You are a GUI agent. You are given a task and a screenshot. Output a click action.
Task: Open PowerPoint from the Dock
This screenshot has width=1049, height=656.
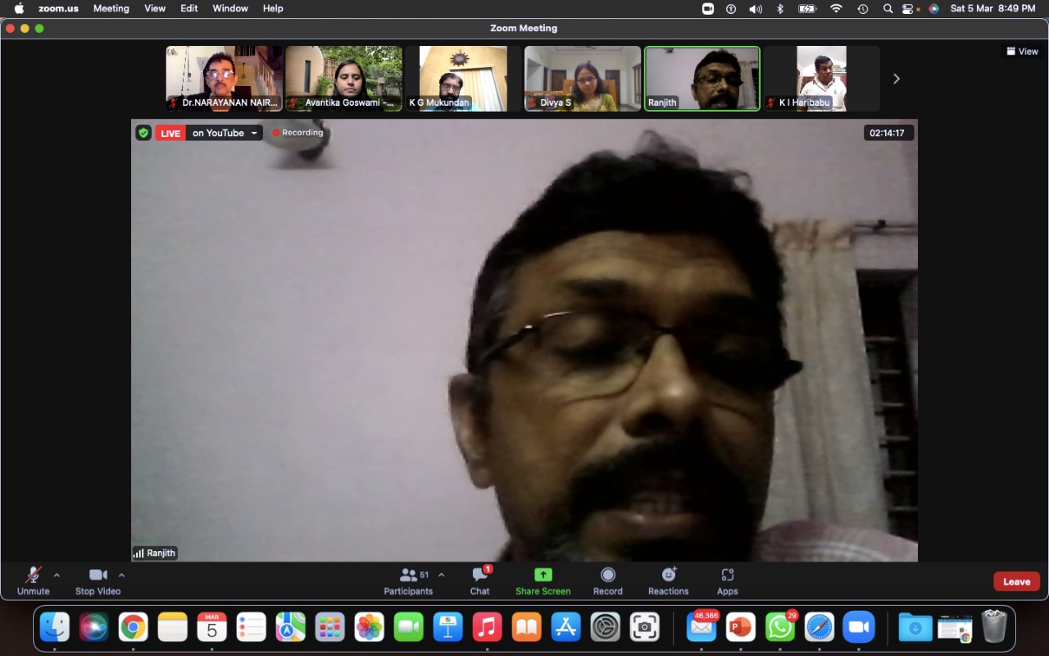point(741,627)
